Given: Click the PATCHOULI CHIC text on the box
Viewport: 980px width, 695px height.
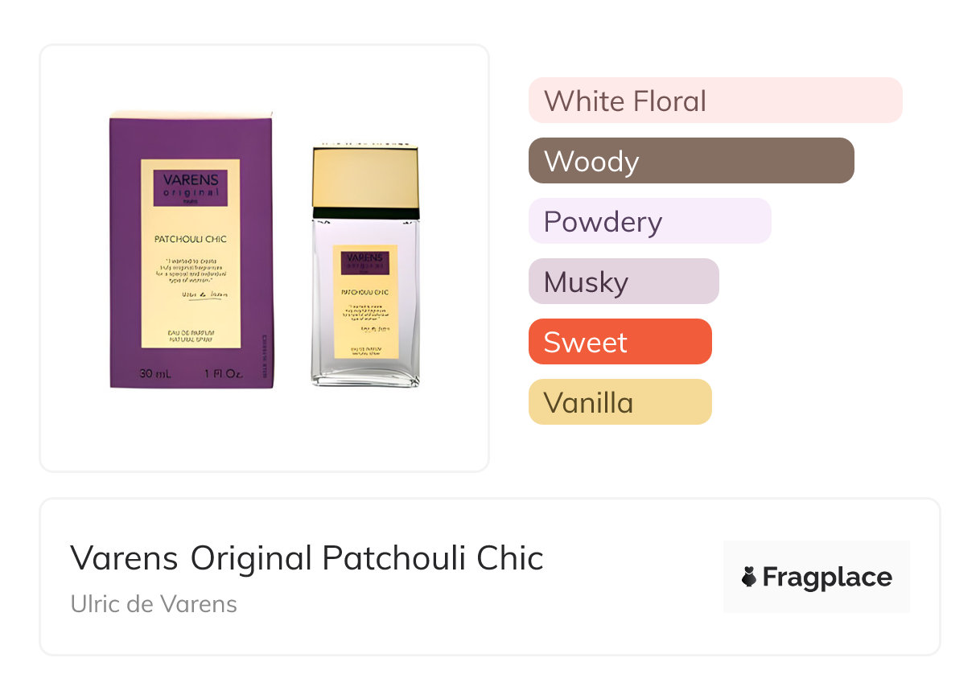Looking at the screenshot, I should [191, 239].
